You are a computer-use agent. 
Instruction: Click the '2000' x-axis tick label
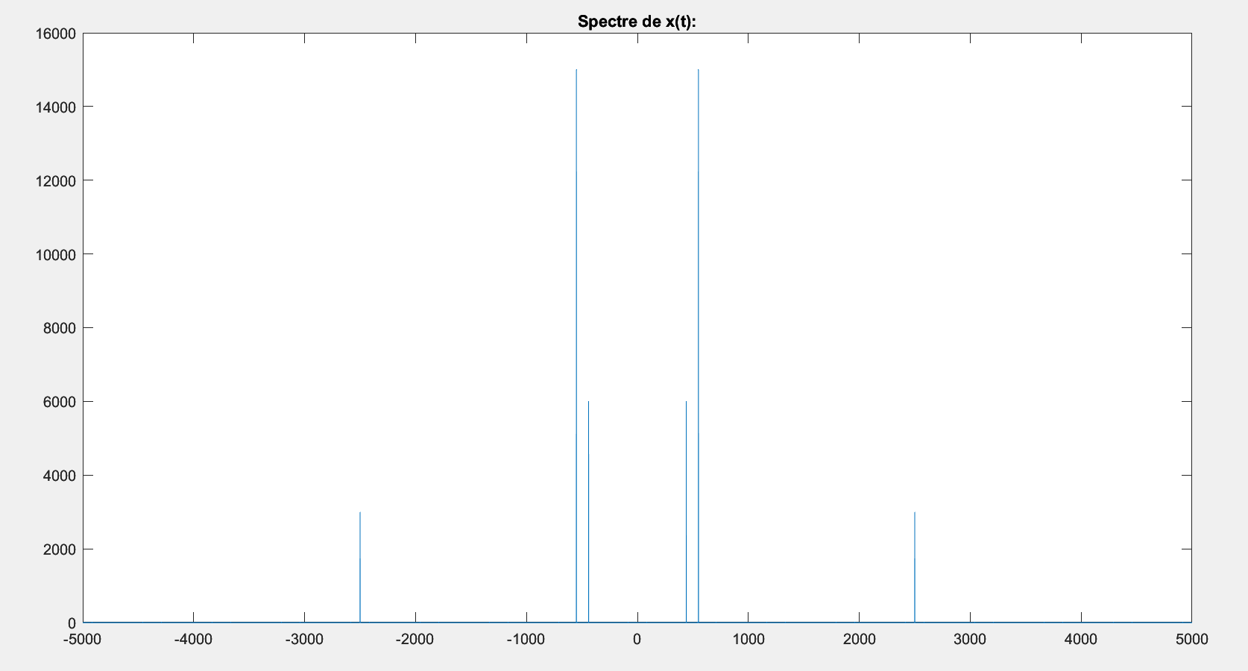pos(859,639)
